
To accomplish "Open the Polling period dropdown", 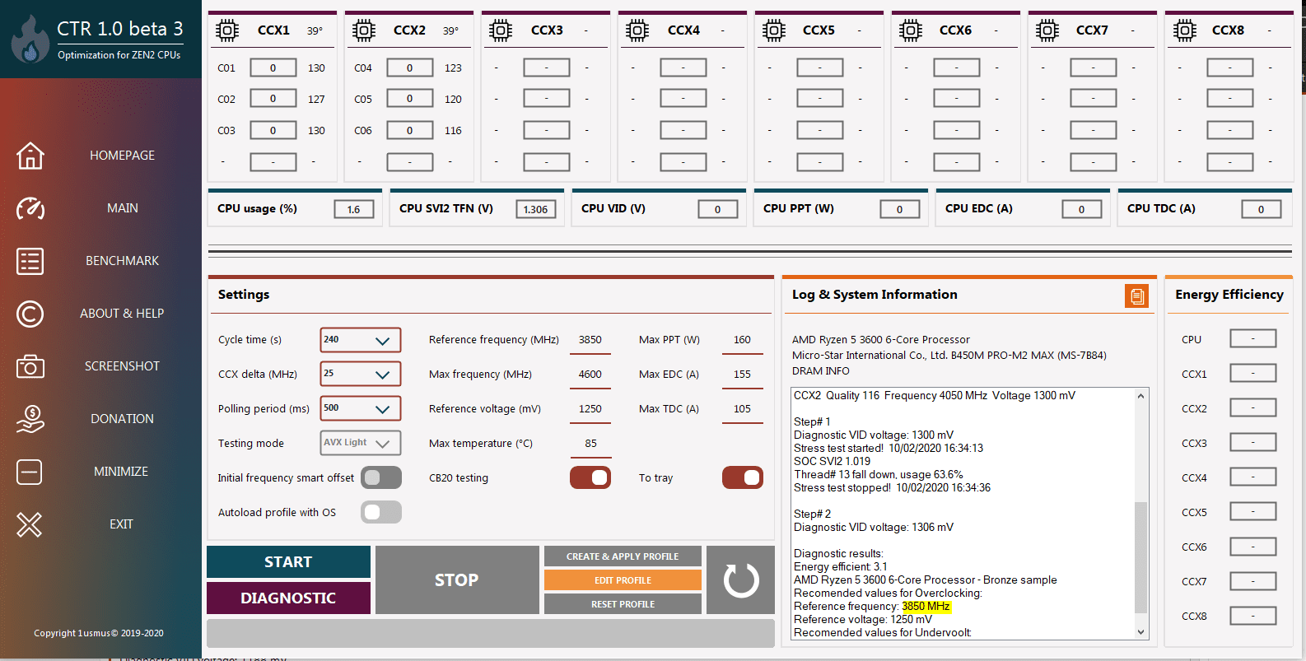I will (361, 408).
